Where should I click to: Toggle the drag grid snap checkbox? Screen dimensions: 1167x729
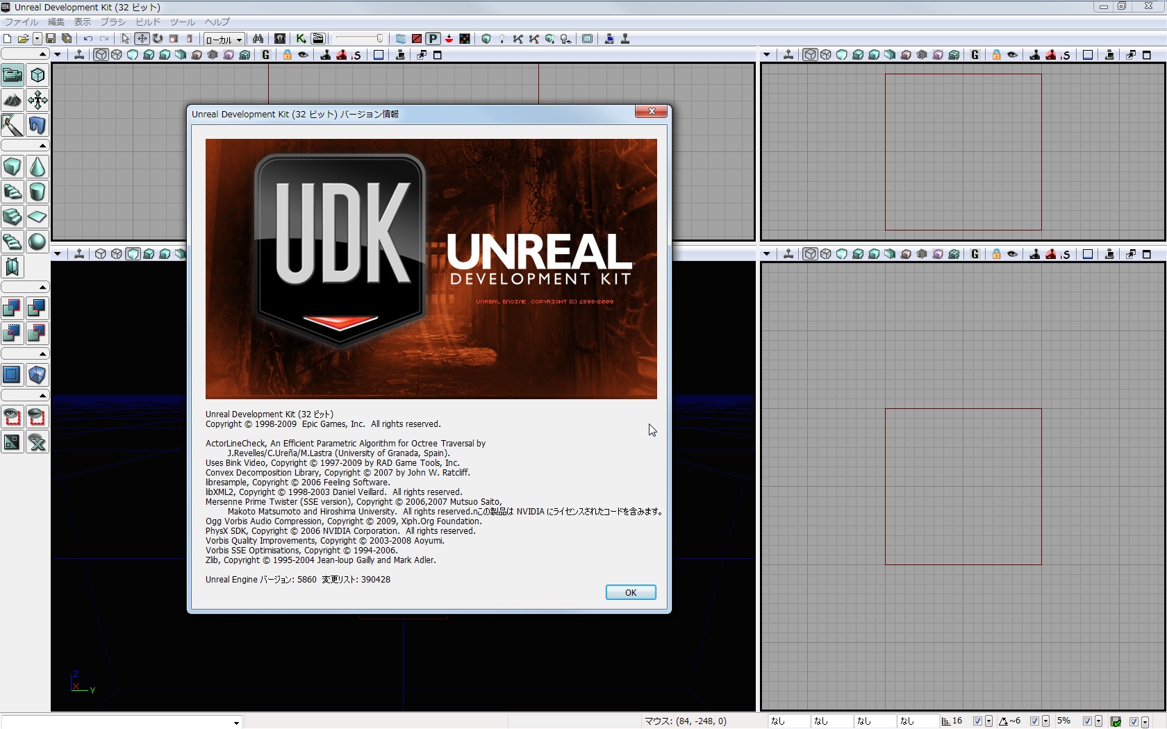pos(977,721)
